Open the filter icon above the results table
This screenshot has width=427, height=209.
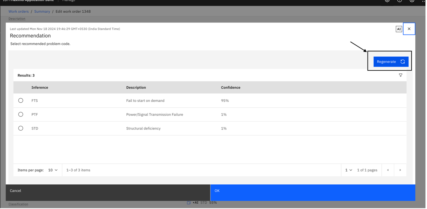coord(400,75)
